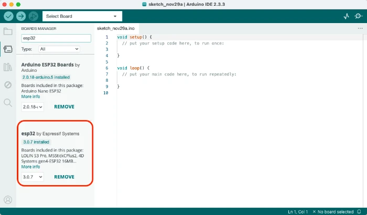Remove the esp32 by Espressif package

(64, 177)
